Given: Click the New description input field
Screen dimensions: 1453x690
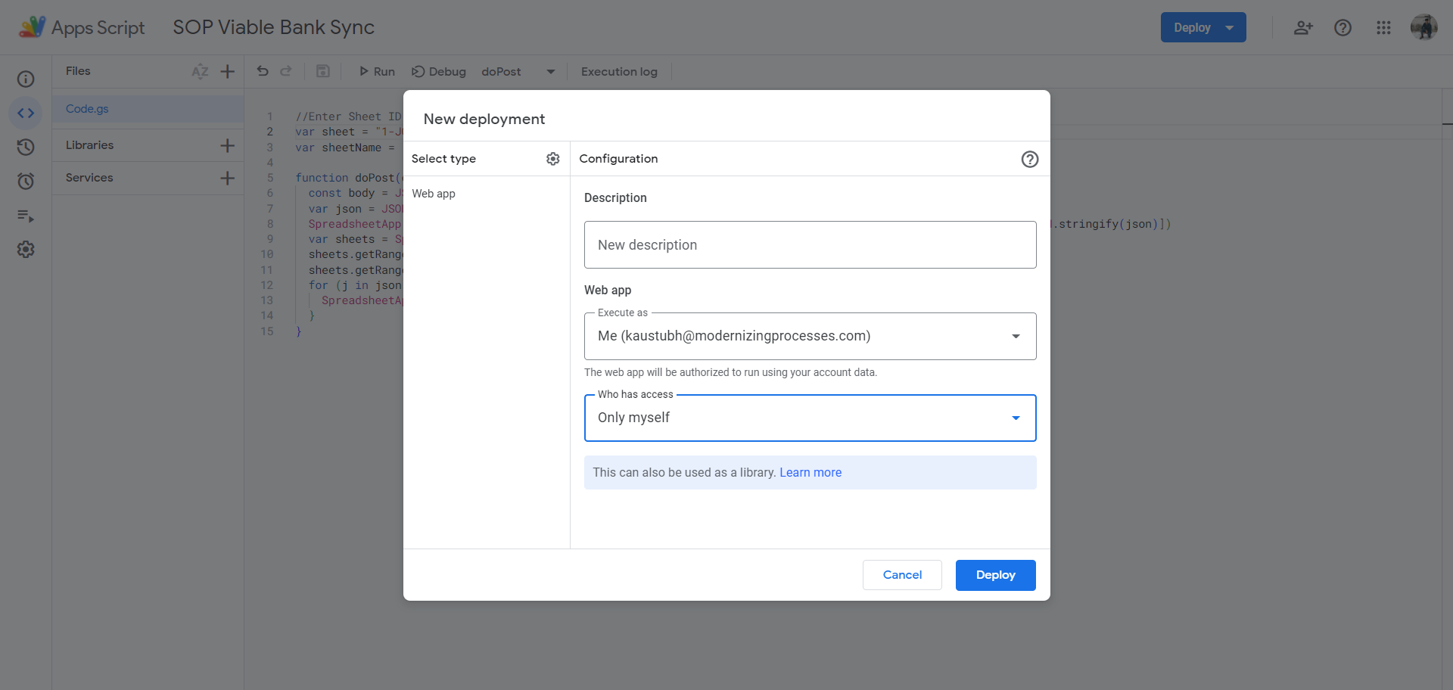Looking at the screenshot, I should pos(810,244).
